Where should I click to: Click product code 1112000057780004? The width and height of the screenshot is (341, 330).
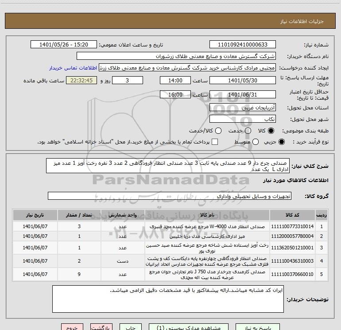pos(292,236)
